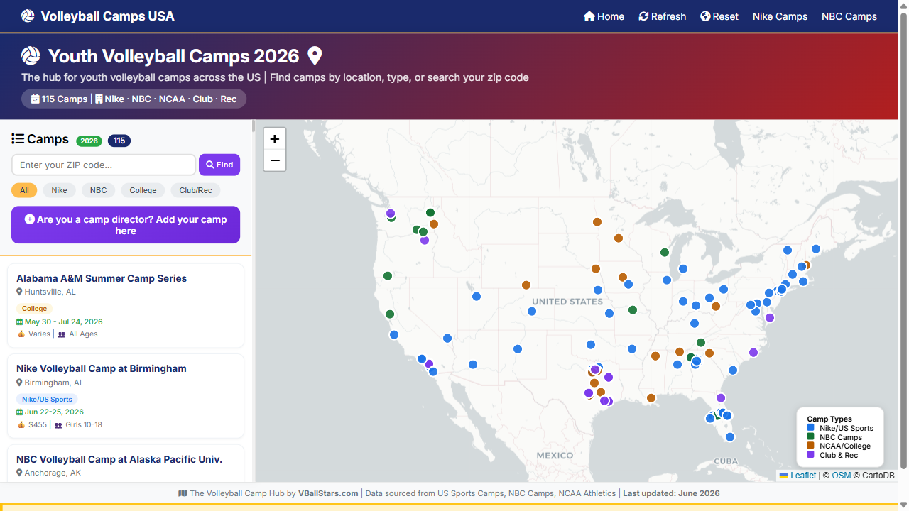Select the Club/Rec filter chip
This screenshot has width=909, height=511.
195,190
